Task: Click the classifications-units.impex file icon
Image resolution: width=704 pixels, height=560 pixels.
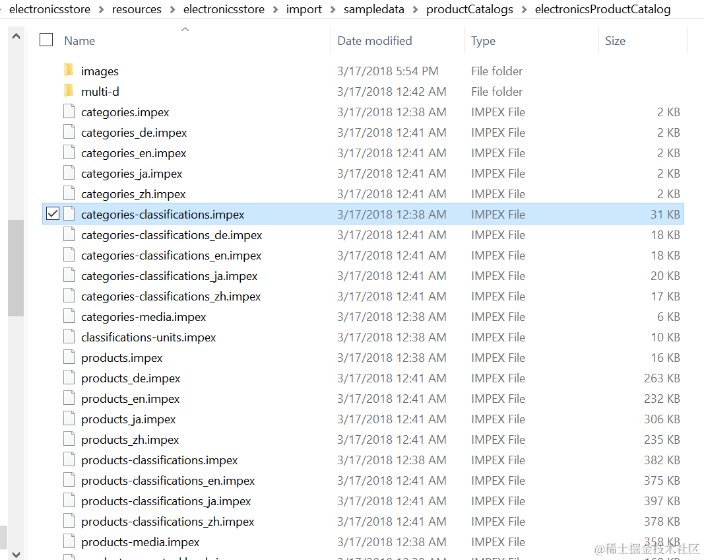Action: 69,336
